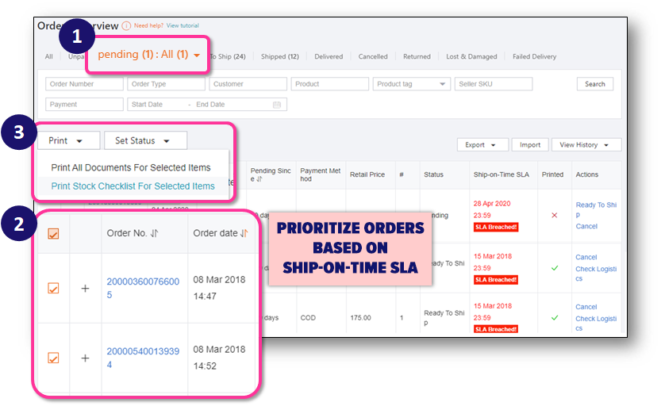Open the View tutorial link
Viewport: 661px width, 406px height.
pos(183,25)
